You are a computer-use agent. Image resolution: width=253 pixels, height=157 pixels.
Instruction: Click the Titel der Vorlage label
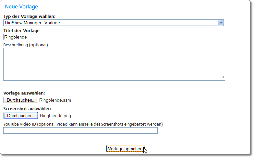pos(22,30)
